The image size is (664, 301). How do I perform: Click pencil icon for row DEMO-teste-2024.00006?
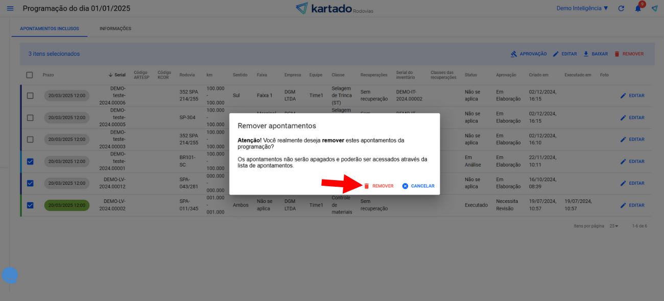coord(623,96)
